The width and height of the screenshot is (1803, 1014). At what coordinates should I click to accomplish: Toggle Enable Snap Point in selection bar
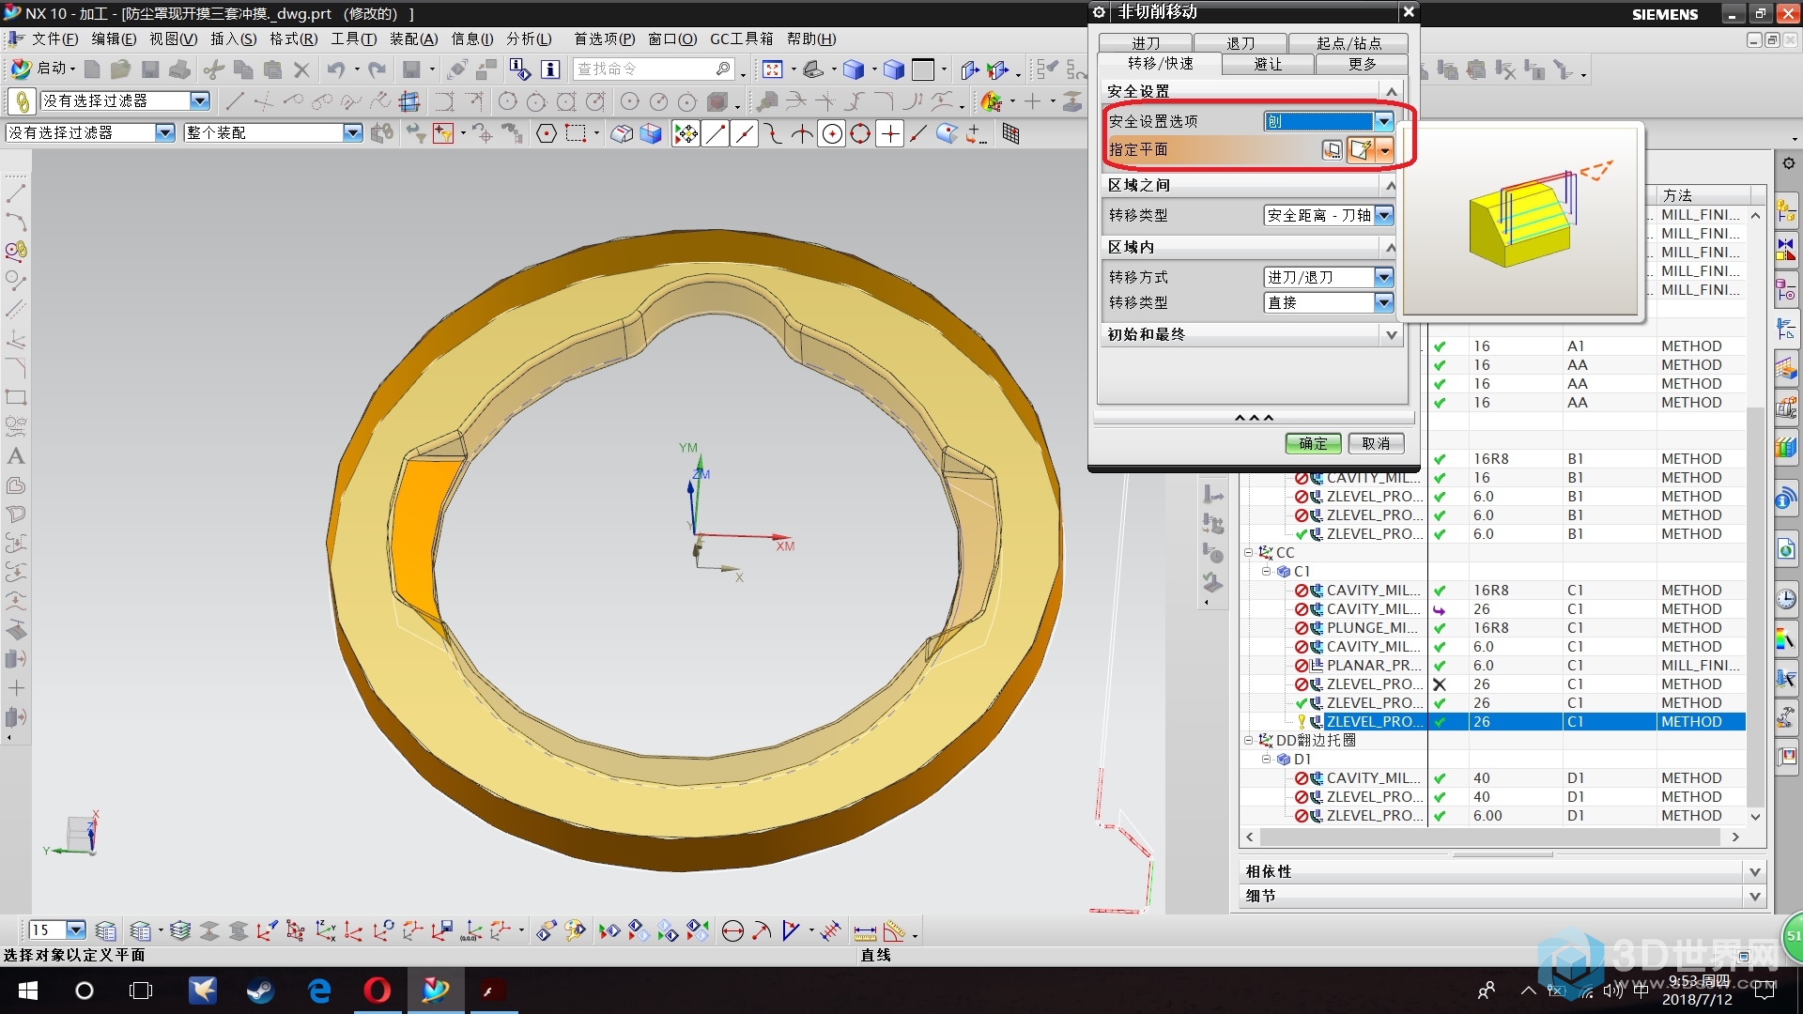[686, 133]
